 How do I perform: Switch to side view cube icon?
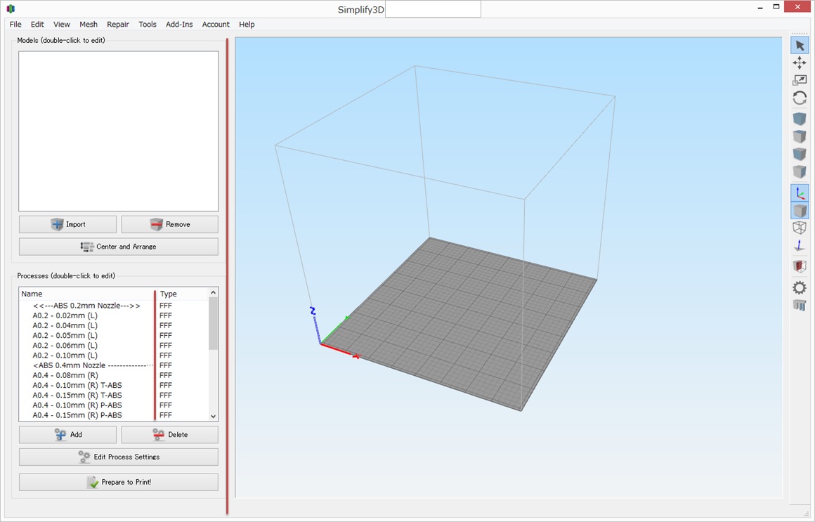pyautogui.click(x=800, y=171)
